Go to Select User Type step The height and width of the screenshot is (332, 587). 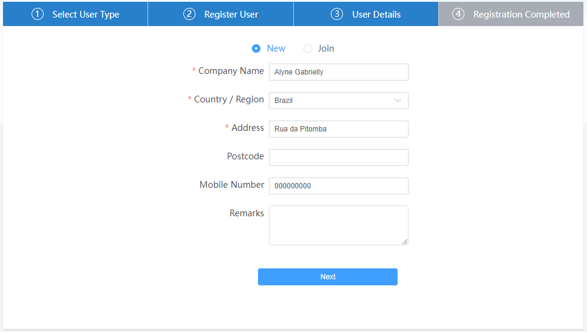tap(86, 15)
